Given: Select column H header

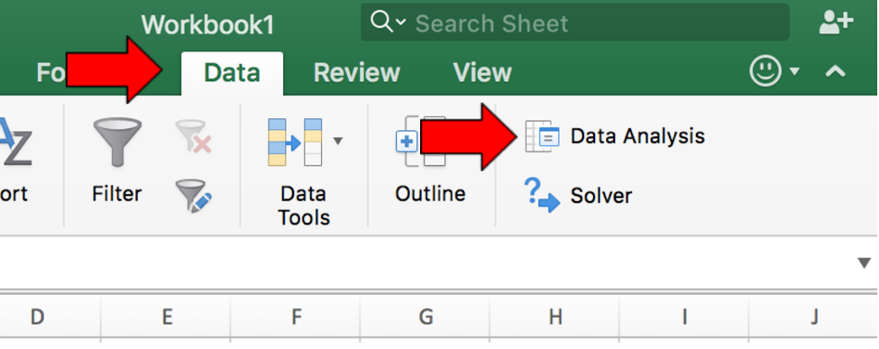Looking at the screenshot, I should point(555,317).
